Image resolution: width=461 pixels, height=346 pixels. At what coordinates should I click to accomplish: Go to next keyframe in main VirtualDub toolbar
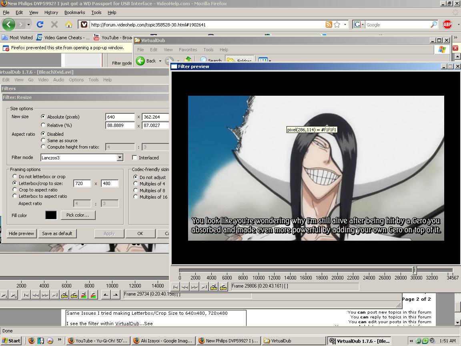tap(45, 294)
